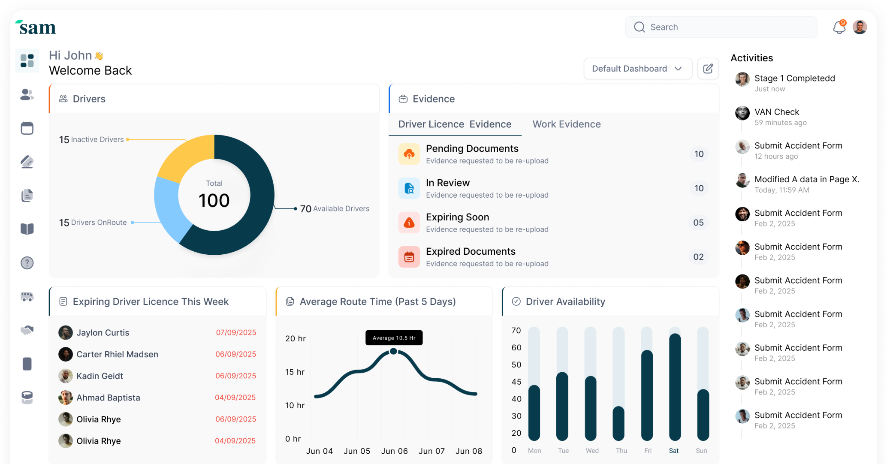
Task: Open the database sidebar icon
Action: 27,398
